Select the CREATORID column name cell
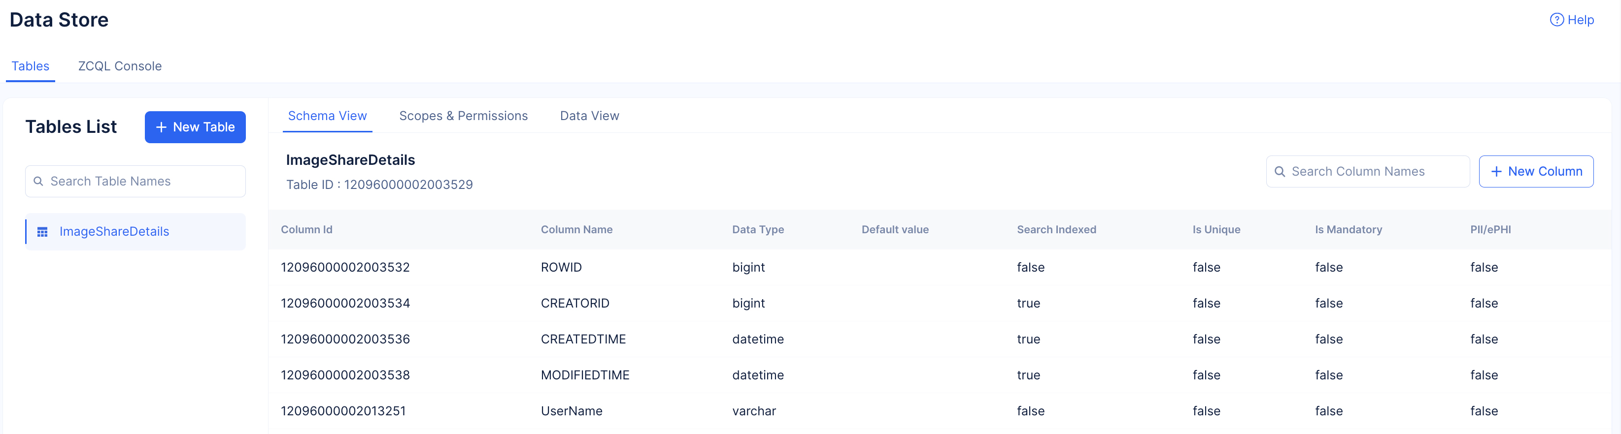1621x434 pixels. coord(574,304)
